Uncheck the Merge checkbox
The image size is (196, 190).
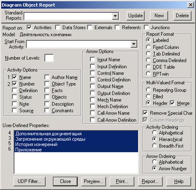tap(172, 103)
